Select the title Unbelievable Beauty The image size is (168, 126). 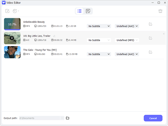coord(34,22)
